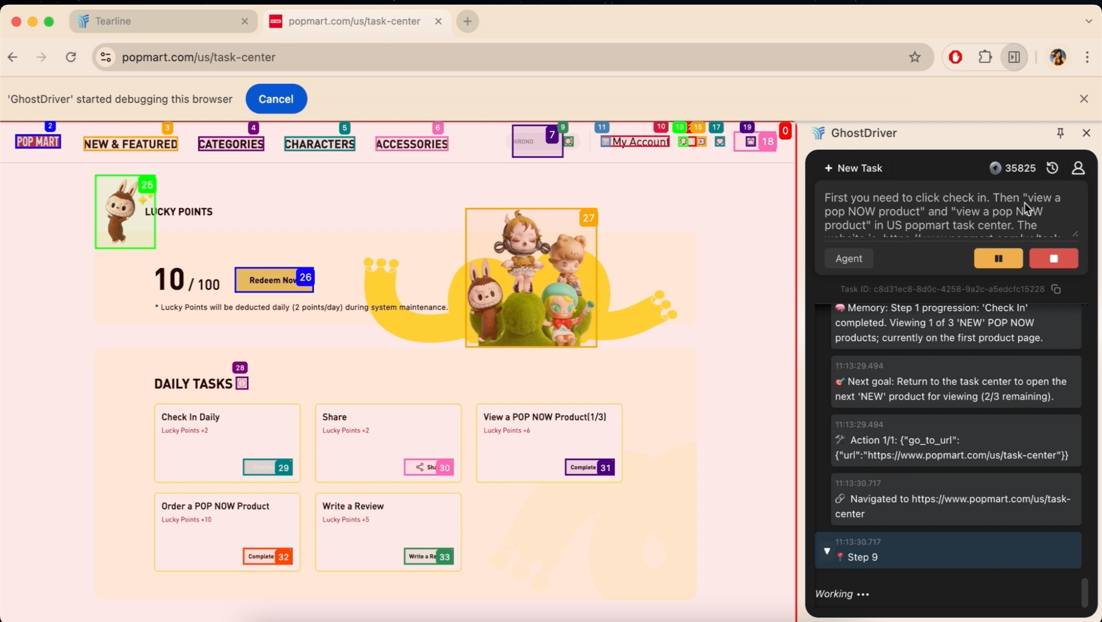
Task: Click the Write a Review button
Action: (x=429, y=557)
